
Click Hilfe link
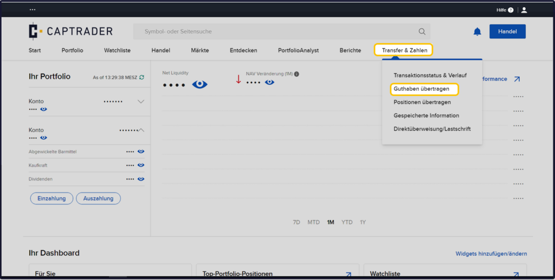pos(501,10)
